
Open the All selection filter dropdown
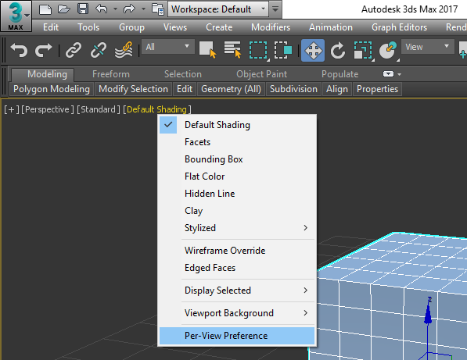point(168,47)
